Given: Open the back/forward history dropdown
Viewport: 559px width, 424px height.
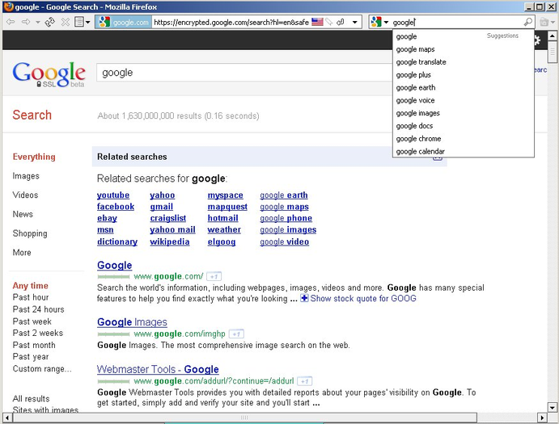Looking at the screenshot, I should click(37, 23).
